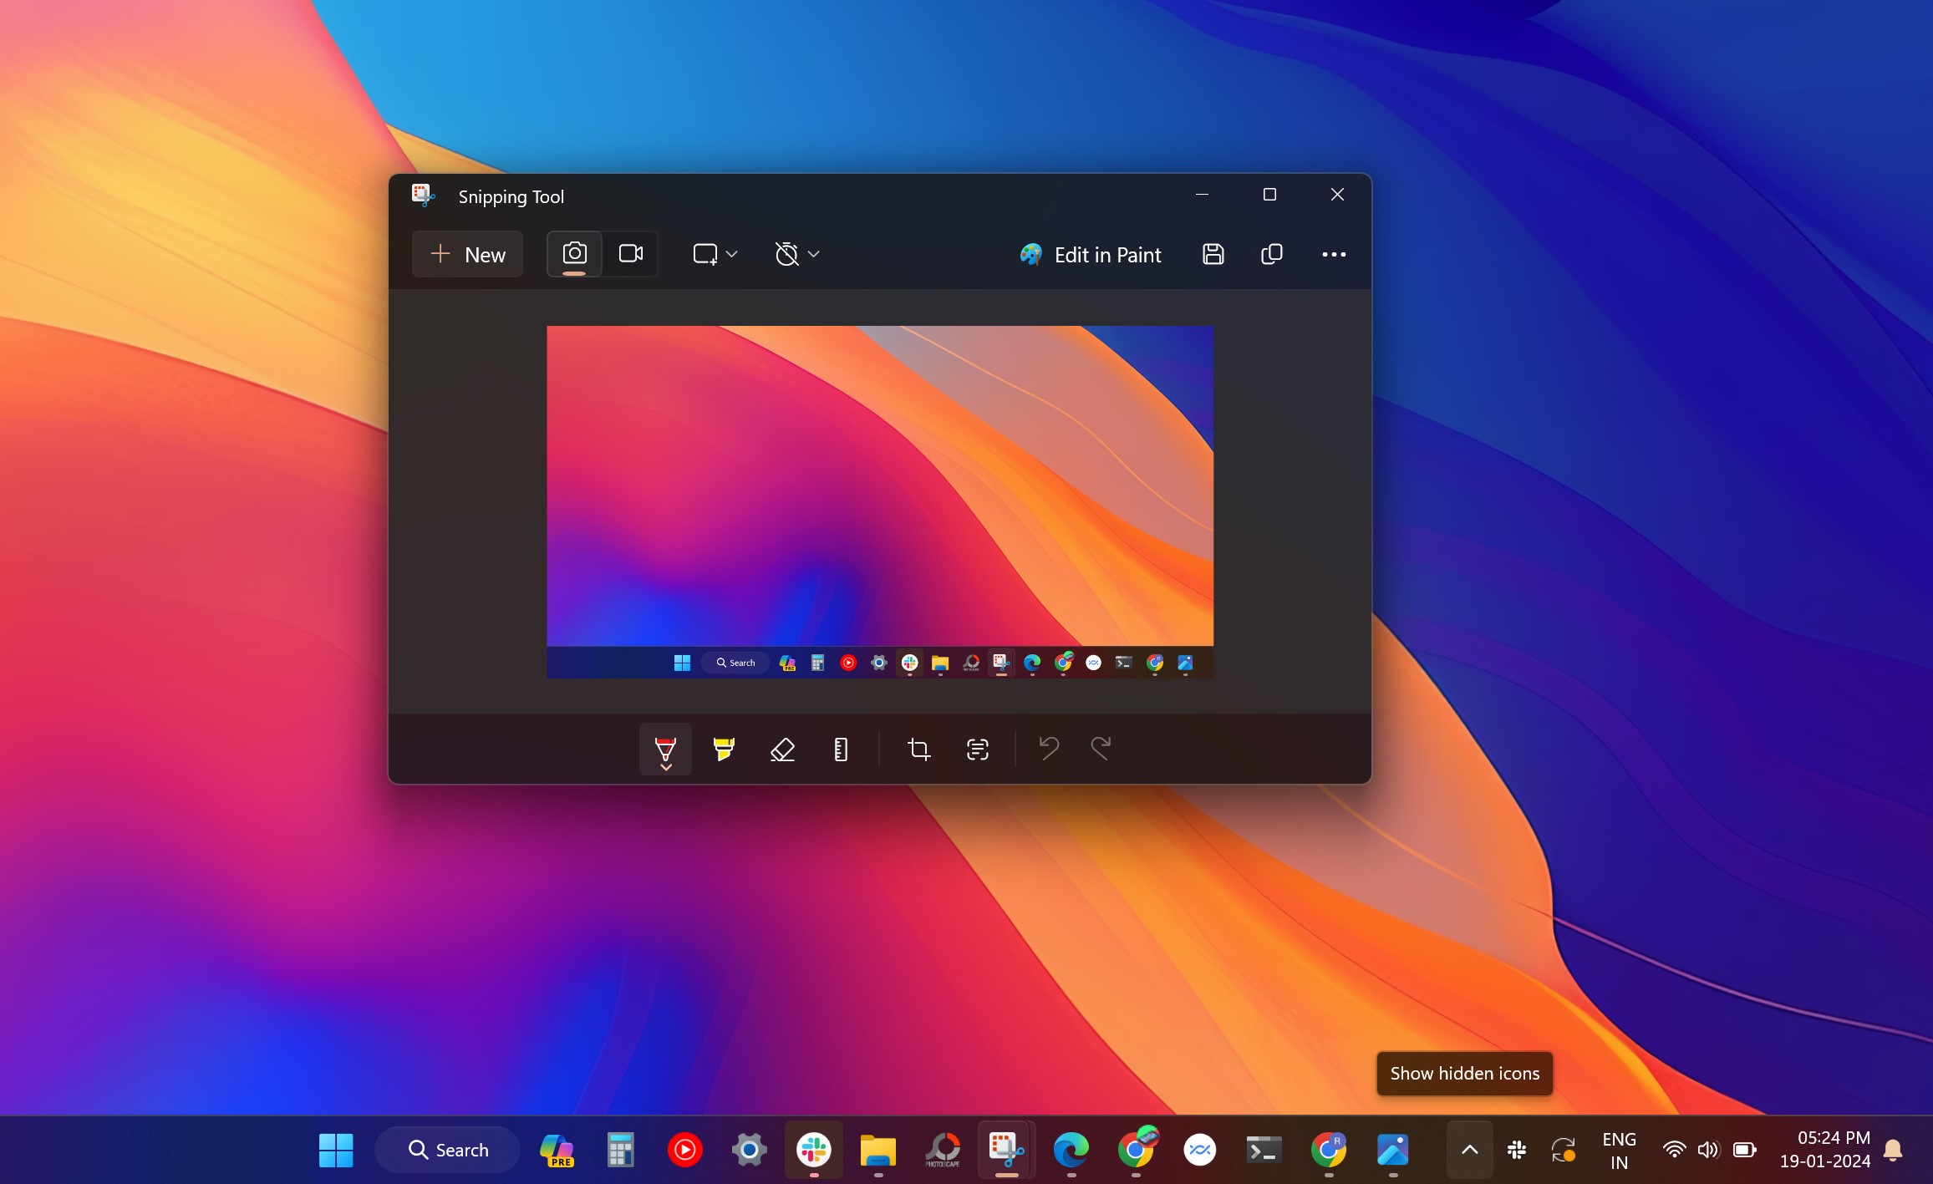Switch to video recording mode

point(630,254)
